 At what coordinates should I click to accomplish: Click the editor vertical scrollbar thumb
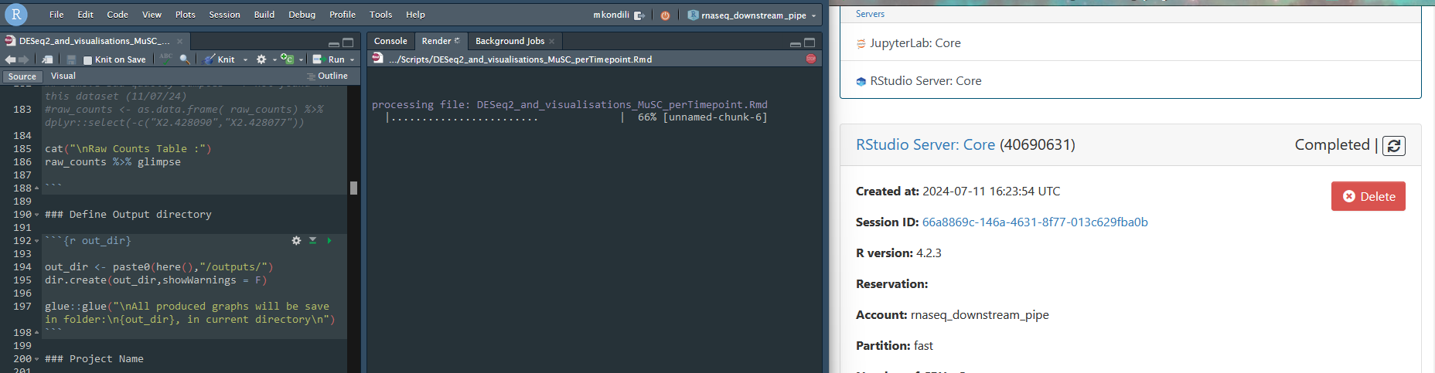(x=353, y=188)
